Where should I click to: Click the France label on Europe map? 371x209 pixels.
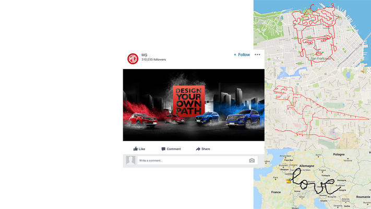(x=276, y=192)
